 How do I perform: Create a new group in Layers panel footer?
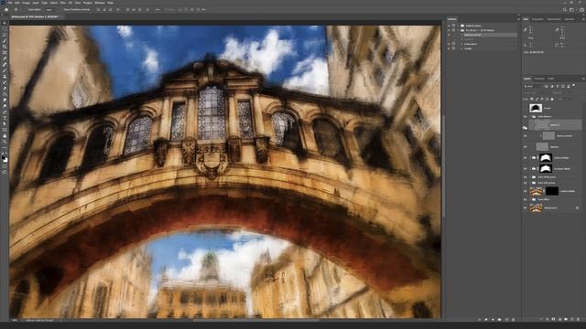(x=566, y=319)
